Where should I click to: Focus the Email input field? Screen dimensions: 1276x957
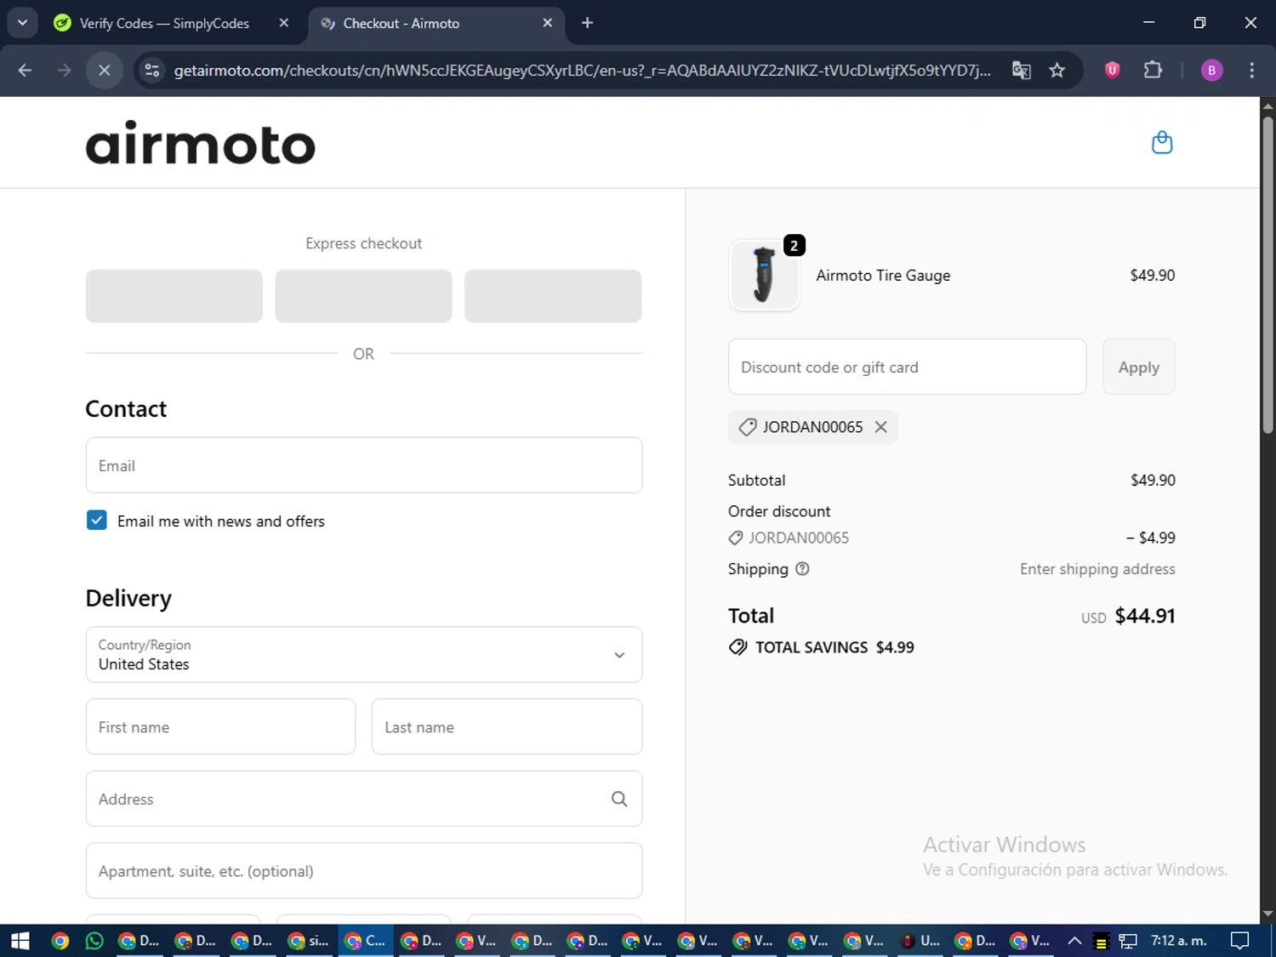pos(364,465)
